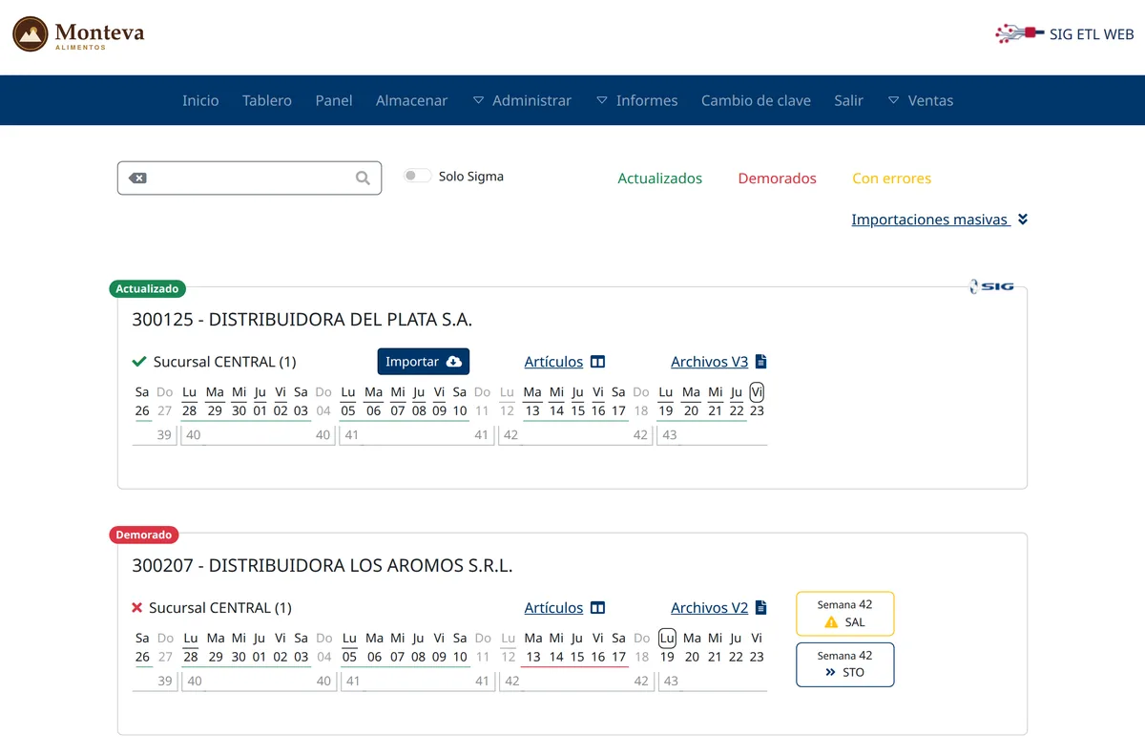Select circled day Vi 23 in Distribuidora del Plata
Image resolution: width=1145 pixels, height=756 pixels.
tap(757, 401)
